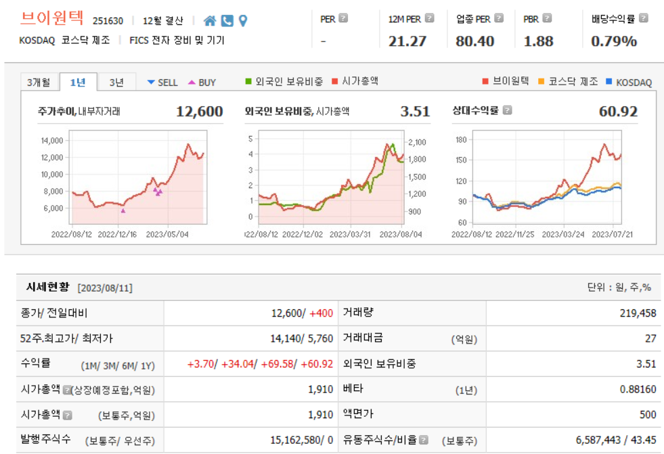Image resolution: width=664 pixels, height=454 pixels.
Task: Click the 시가총액 상장예정포함 help icon
Action: tap(66, 389)
